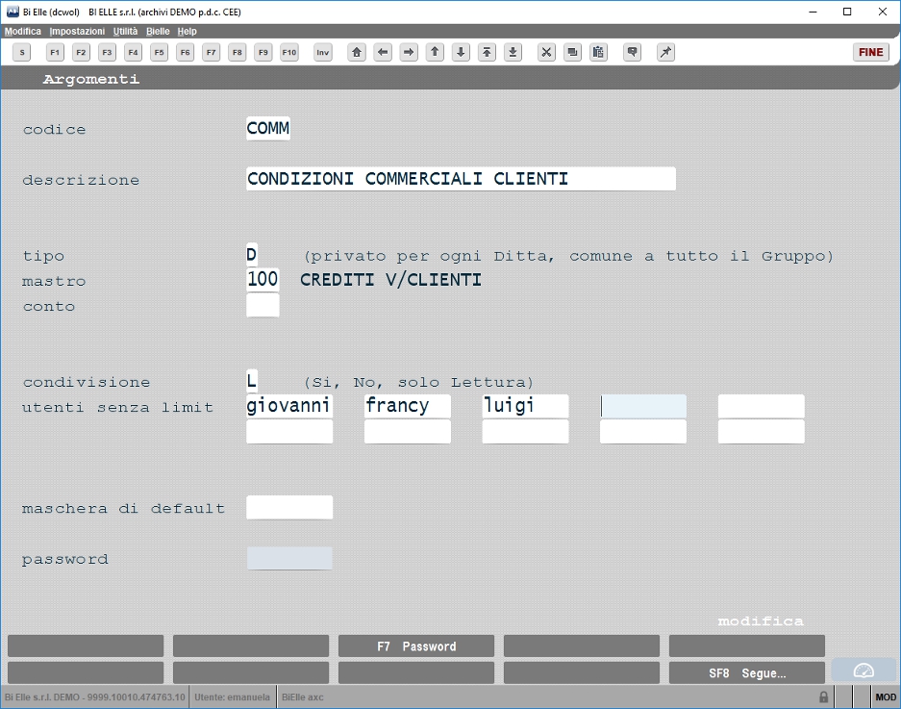Select the user field containing giovanni

(289, 406)
